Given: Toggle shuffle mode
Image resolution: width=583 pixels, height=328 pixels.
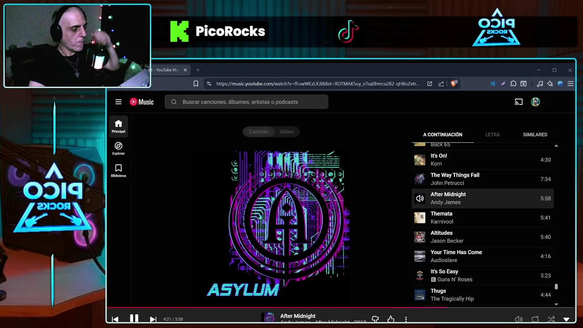Looking at the screenshot, I should pyautogui.click(x=551, y=319).
